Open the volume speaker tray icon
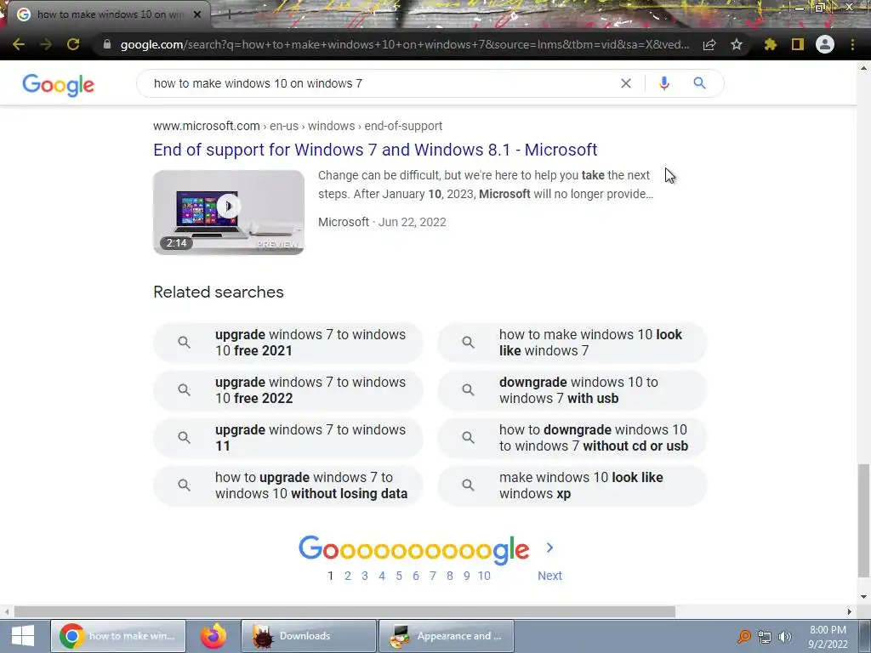This screenshot has width=871, height=653. [784, 637]
